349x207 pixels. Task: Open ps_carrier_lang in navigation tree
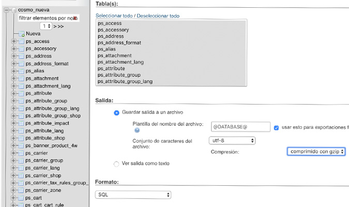coord(42,168)
